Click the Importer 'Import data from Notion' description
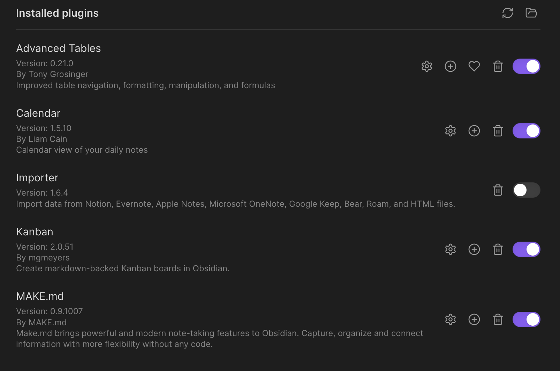 [x=236, y=204]
